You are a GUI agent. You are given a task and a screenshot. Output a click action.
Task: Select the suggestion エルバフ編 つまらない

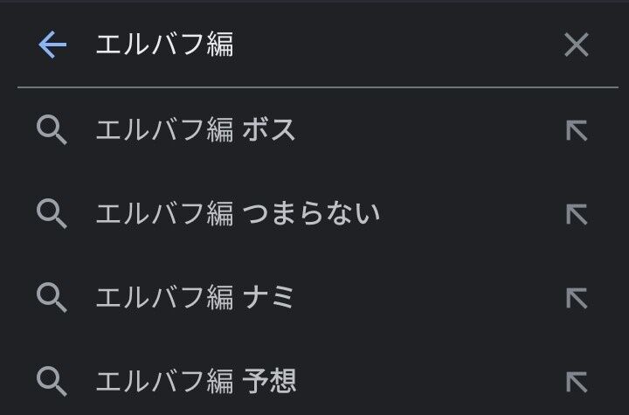[x=314, y=214]
